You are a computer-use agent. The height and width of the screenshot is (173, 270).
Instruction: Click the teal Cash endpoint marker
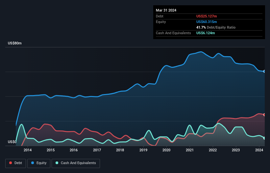pyautogui.click(x=264, y=138)
